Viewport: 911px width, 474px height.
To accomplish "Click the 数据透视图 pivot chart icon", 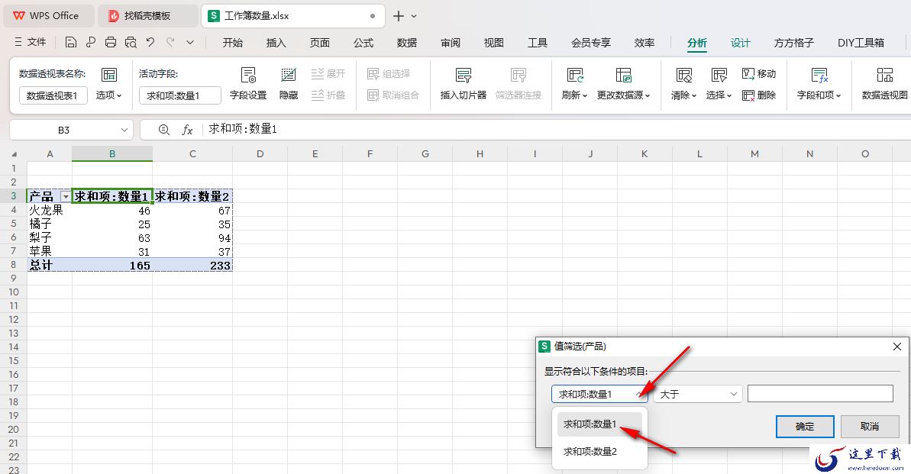I will click(884, 75).
